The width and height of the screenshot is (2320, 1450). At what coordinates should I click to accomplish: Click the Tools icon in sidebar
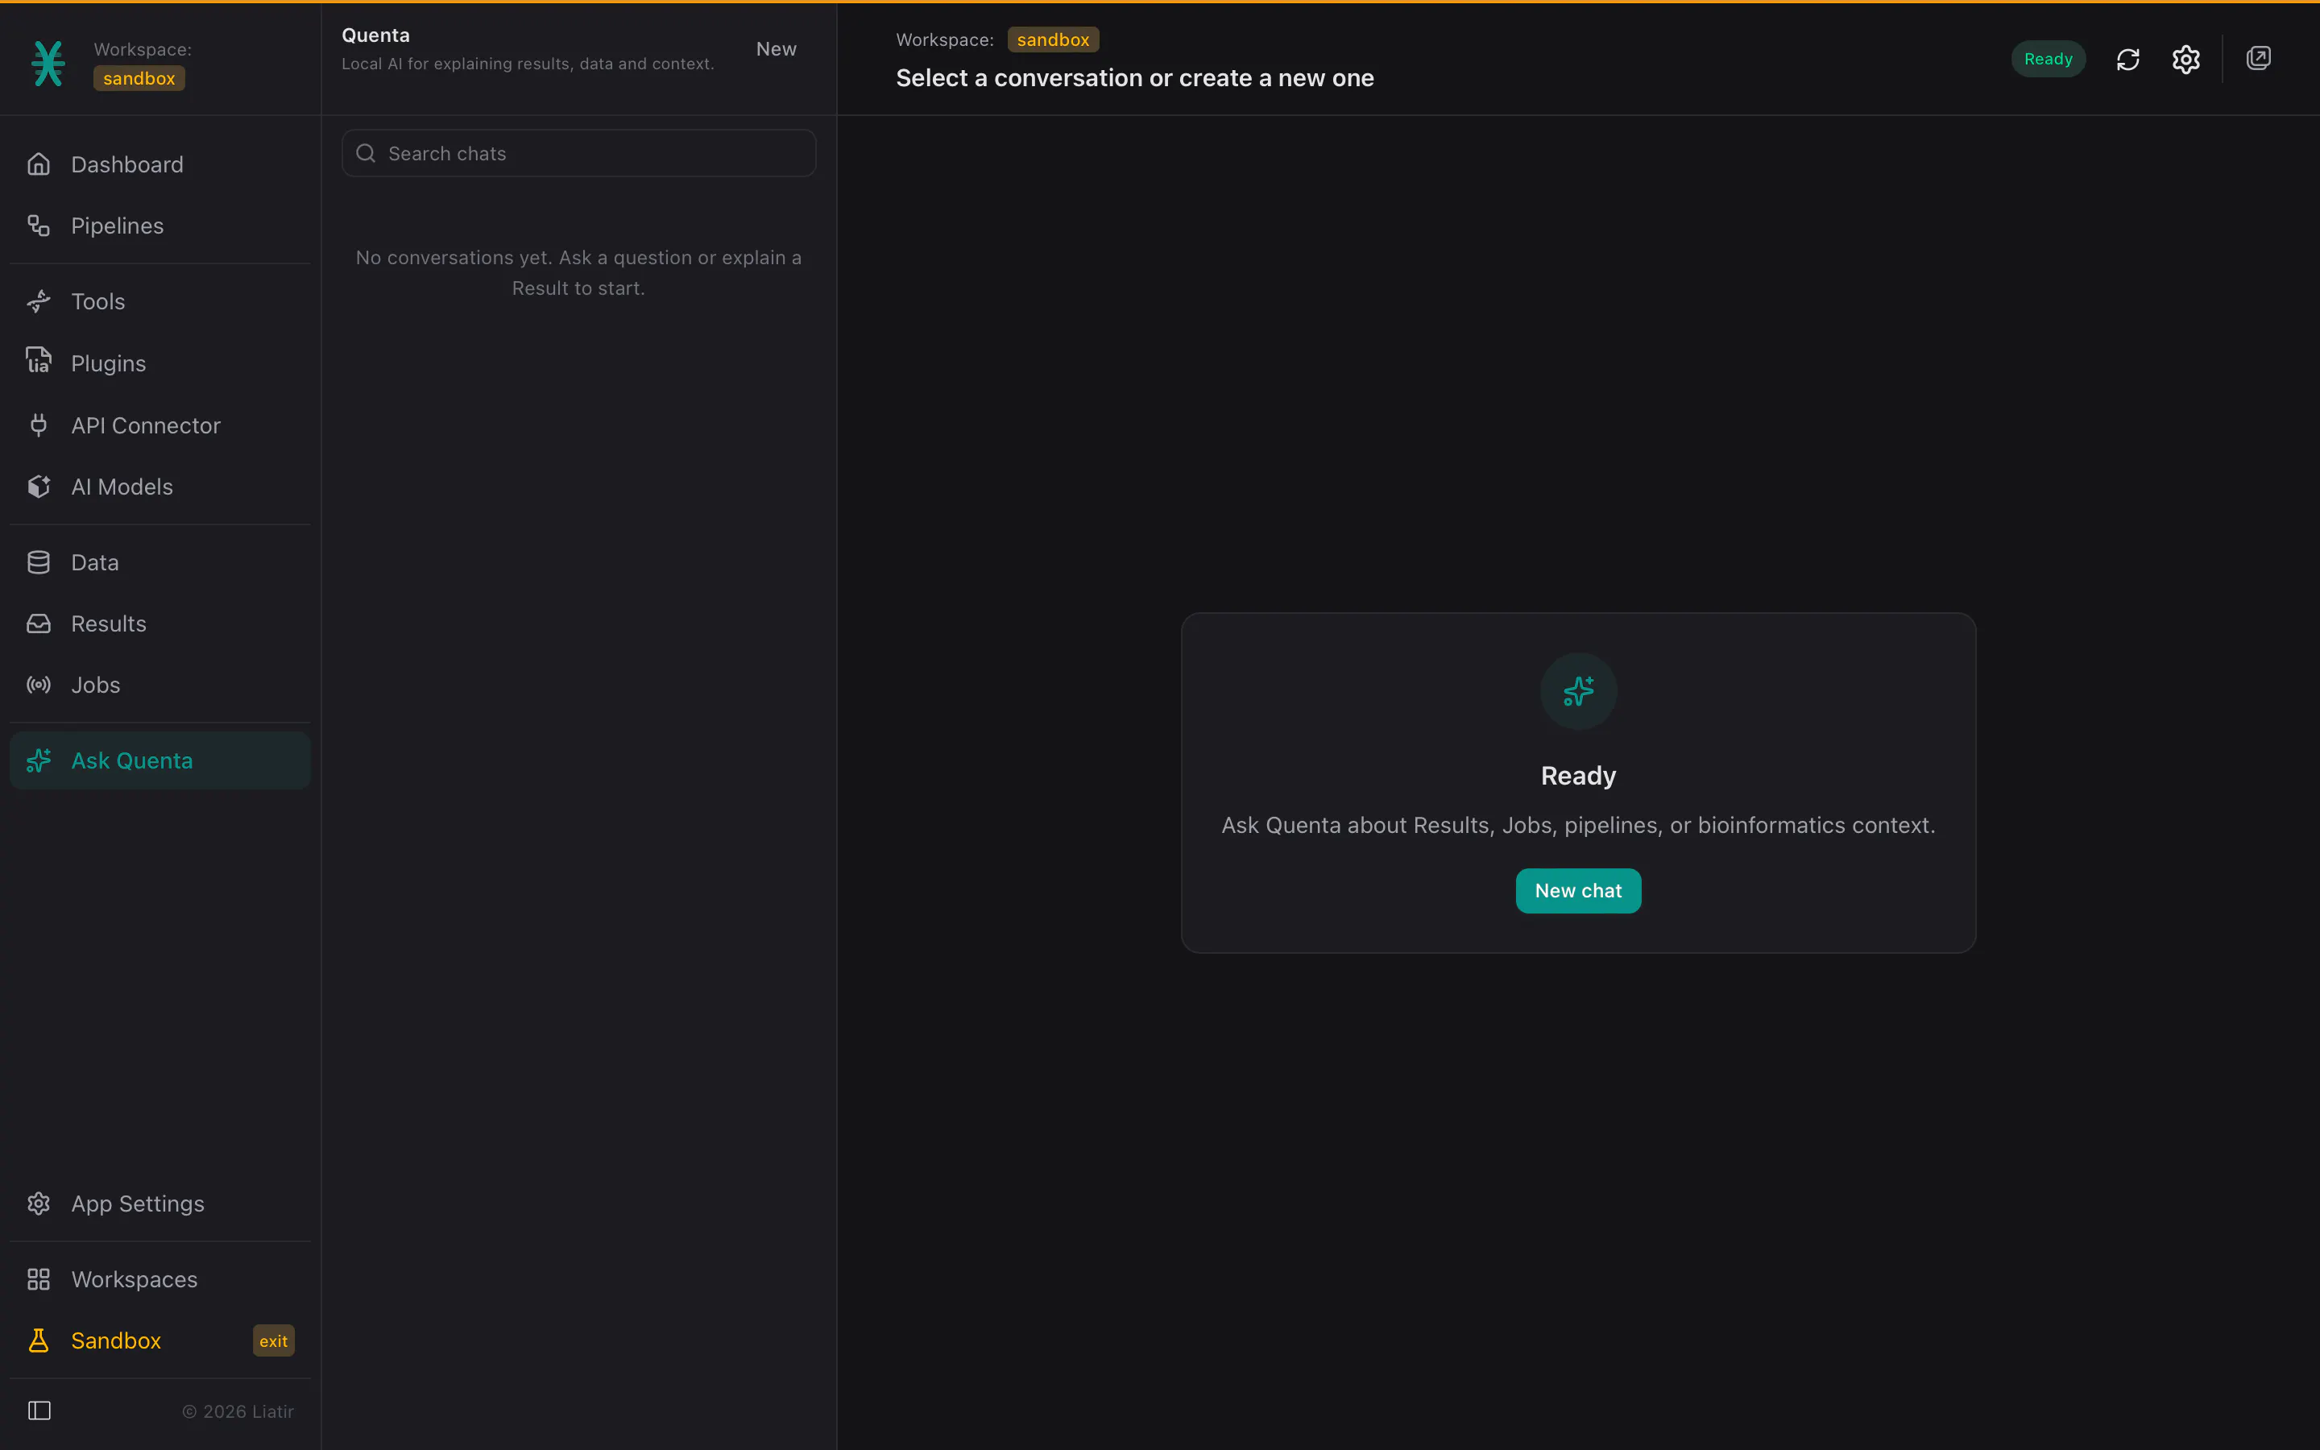(39, 301)
